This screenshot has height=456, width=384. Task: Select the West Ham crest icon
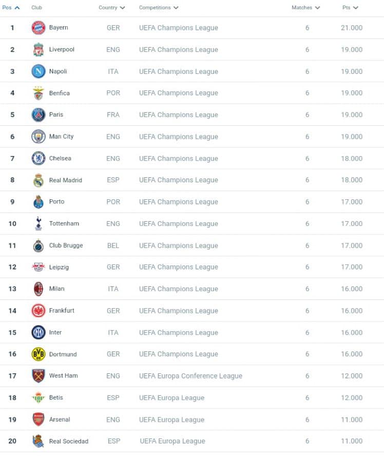[38, 376]
